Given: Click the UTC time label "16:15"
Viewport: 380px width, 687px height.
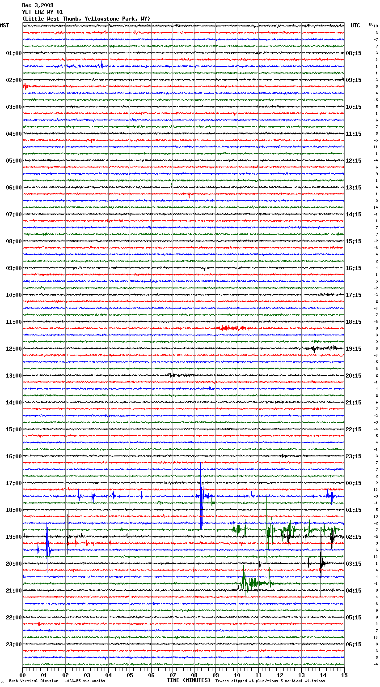Looking at the screenshot, I should [x=354, y=268].
